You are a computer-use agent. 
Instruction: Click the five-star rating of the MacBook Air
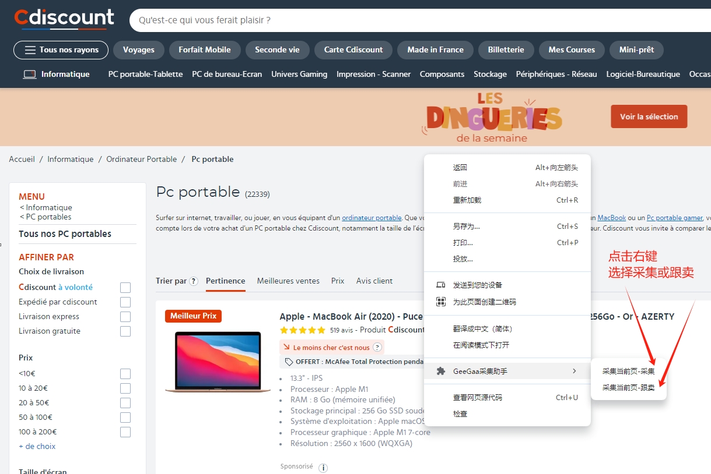tap(303, 330)
